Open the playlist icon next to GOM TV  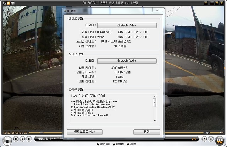tap(211, 139)
